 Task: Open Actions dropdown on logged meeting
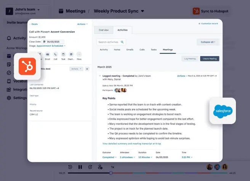pyautogui.click(x=182, y=76)
